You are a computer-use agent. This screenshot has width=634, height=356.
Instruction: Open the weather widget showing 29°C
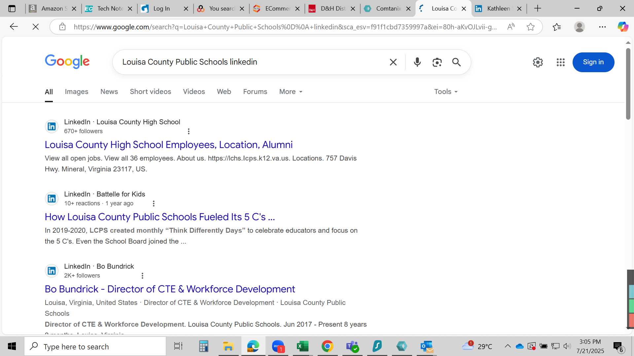tap(477, 346)
